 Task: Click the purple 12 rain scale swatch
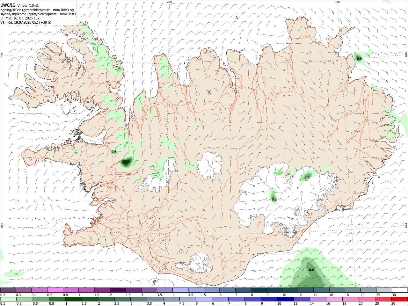[x=301, y=299]
